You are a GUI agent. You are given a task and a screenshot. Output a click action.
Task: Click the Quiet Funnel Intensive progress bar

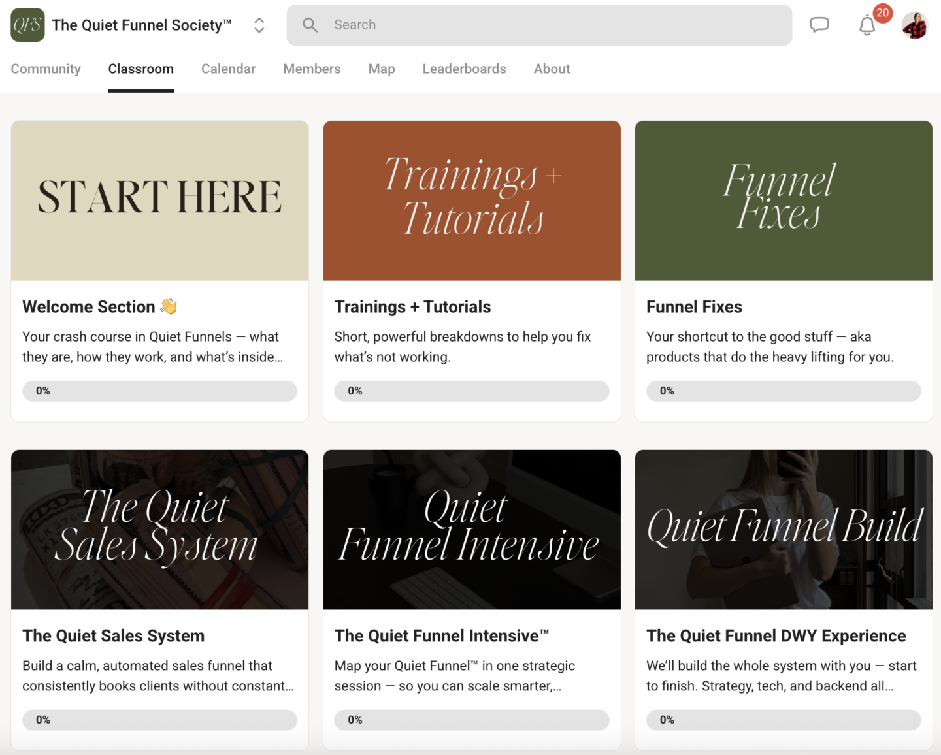472,720
